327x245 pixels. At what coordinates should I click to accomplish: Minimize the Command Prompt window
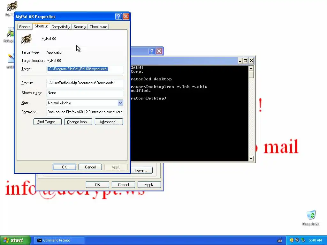point(240,61)
